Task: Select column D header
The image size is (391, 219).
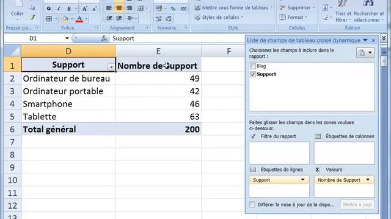Action: pos(68,51)
